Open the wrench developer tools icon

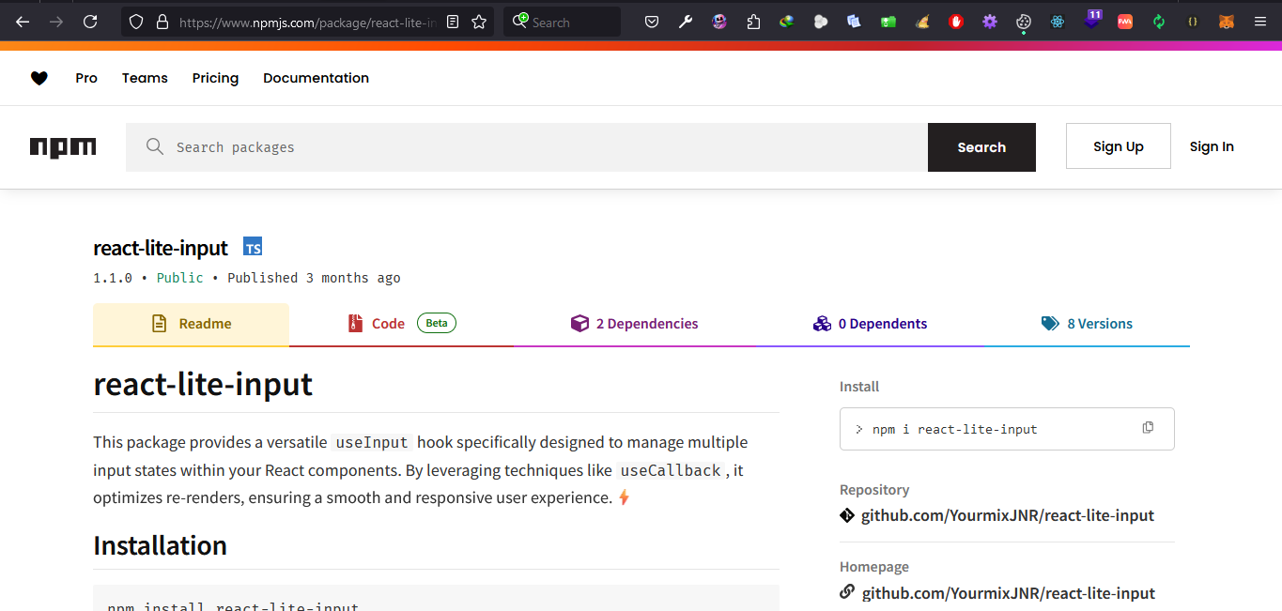pyautogui.click(x=686, y=22)
